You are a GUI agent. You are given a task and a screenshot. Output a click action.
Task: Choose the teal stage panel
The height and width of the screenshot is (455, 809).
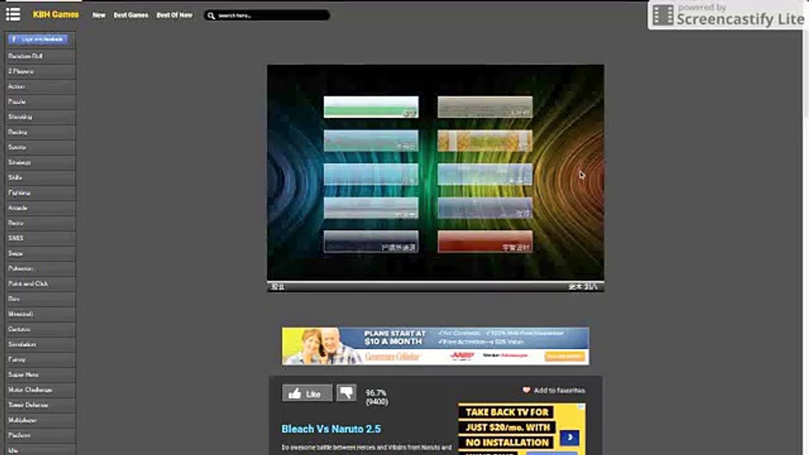point(371,140)
